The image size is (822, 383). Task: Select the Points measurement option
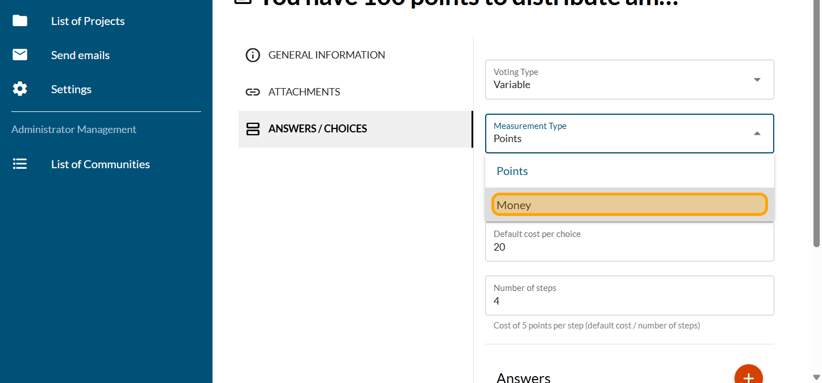(x=629, y=171)
